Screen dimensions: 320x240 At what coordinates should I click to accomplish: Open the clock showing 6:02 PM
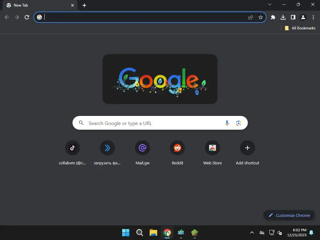297,232
